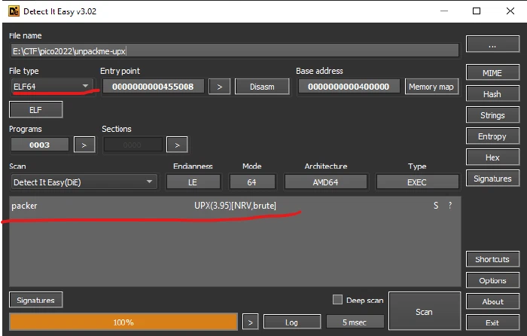Click the File name input field
This screenshot has height=336, width=527.
pyautogui.click(x=235, y=50)
